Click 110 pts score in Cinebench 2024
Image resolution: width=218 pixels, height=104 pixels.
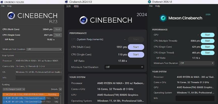pos(122,55)
